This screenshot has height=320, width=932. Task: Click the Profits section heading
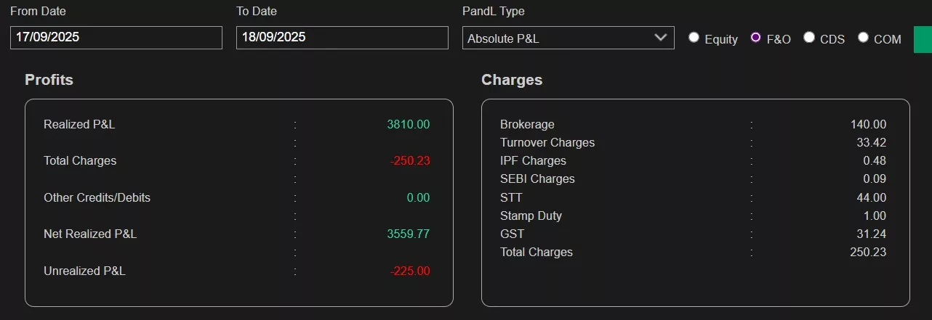tap(49, 80)
